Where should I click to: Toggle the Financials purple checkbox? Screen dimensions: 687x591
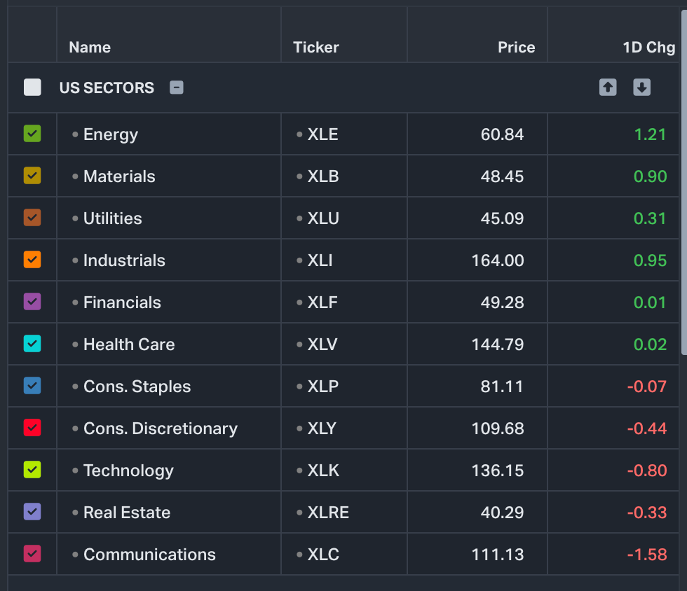click(x=32, y=302)
